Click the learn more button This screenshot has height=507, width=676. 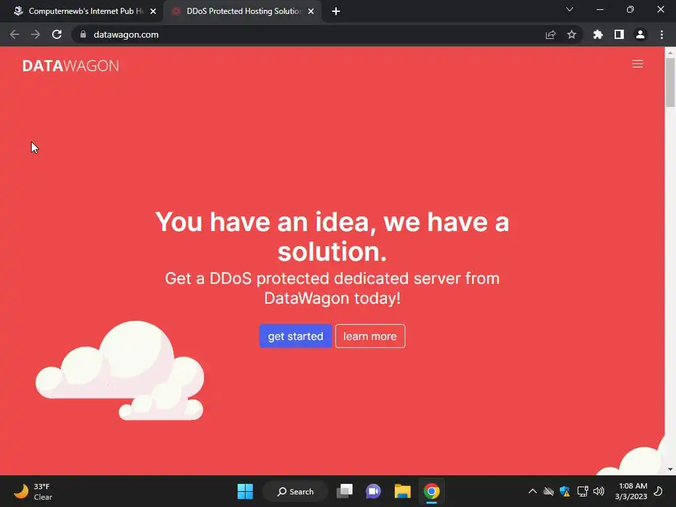click(x=370, y=336)
